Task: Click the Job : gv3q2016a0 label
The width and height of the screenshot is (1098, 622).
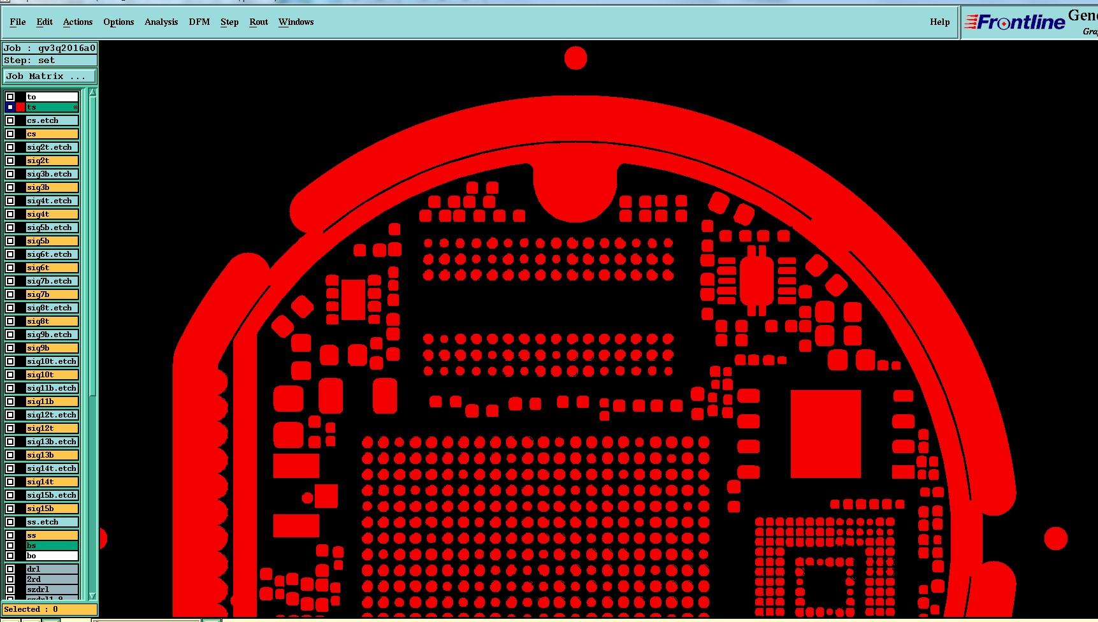Action: (50, 48)
